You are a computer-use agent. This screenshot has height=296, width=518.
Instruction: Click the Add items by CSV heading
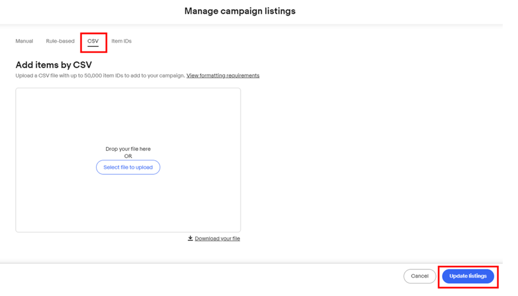(x=53, y=65)
